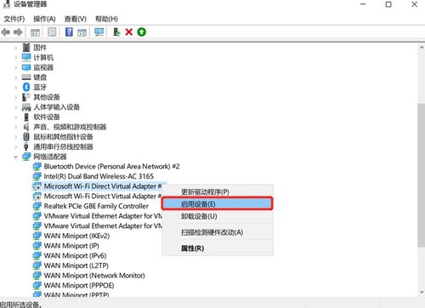The width and height of the screenshot is (425, 308).
Task: Select WAN Miniport (IKEv2)
Action: click(76, 236)
